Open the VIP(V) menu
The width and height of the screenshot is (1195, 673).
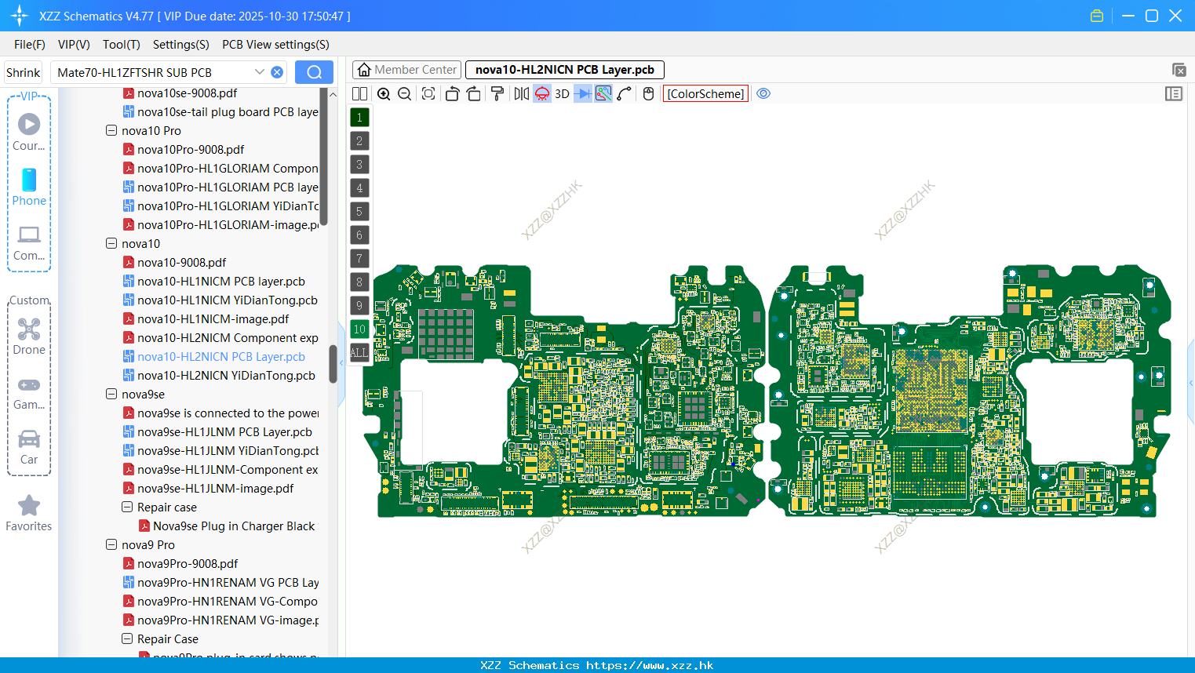(x=74, y=45)
